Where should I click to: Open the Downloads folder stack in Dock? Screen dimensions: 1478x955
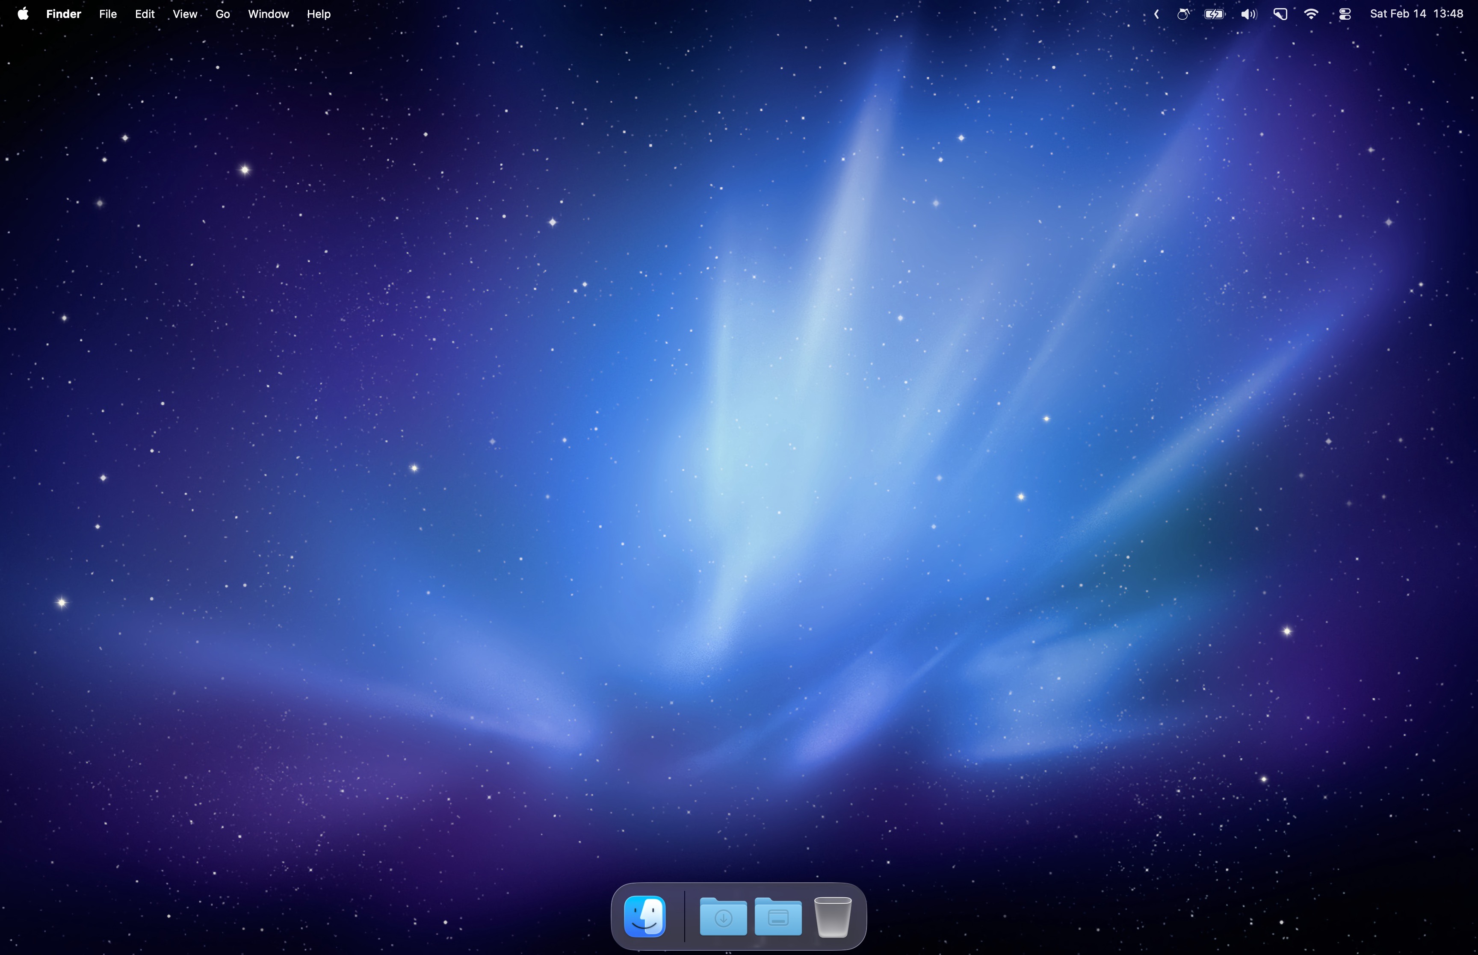(x=723, y=917)
